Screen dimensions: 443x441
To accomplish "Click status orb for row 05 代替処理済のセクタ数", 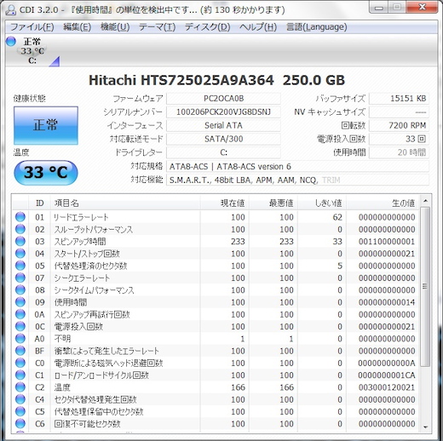I will point(20,266).
